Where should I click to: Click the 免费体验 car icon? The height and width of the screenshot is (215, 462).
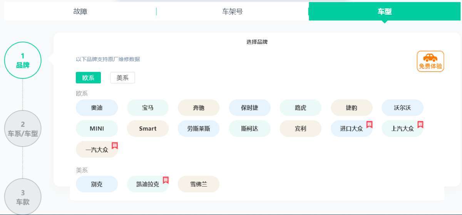coord(430,61)
